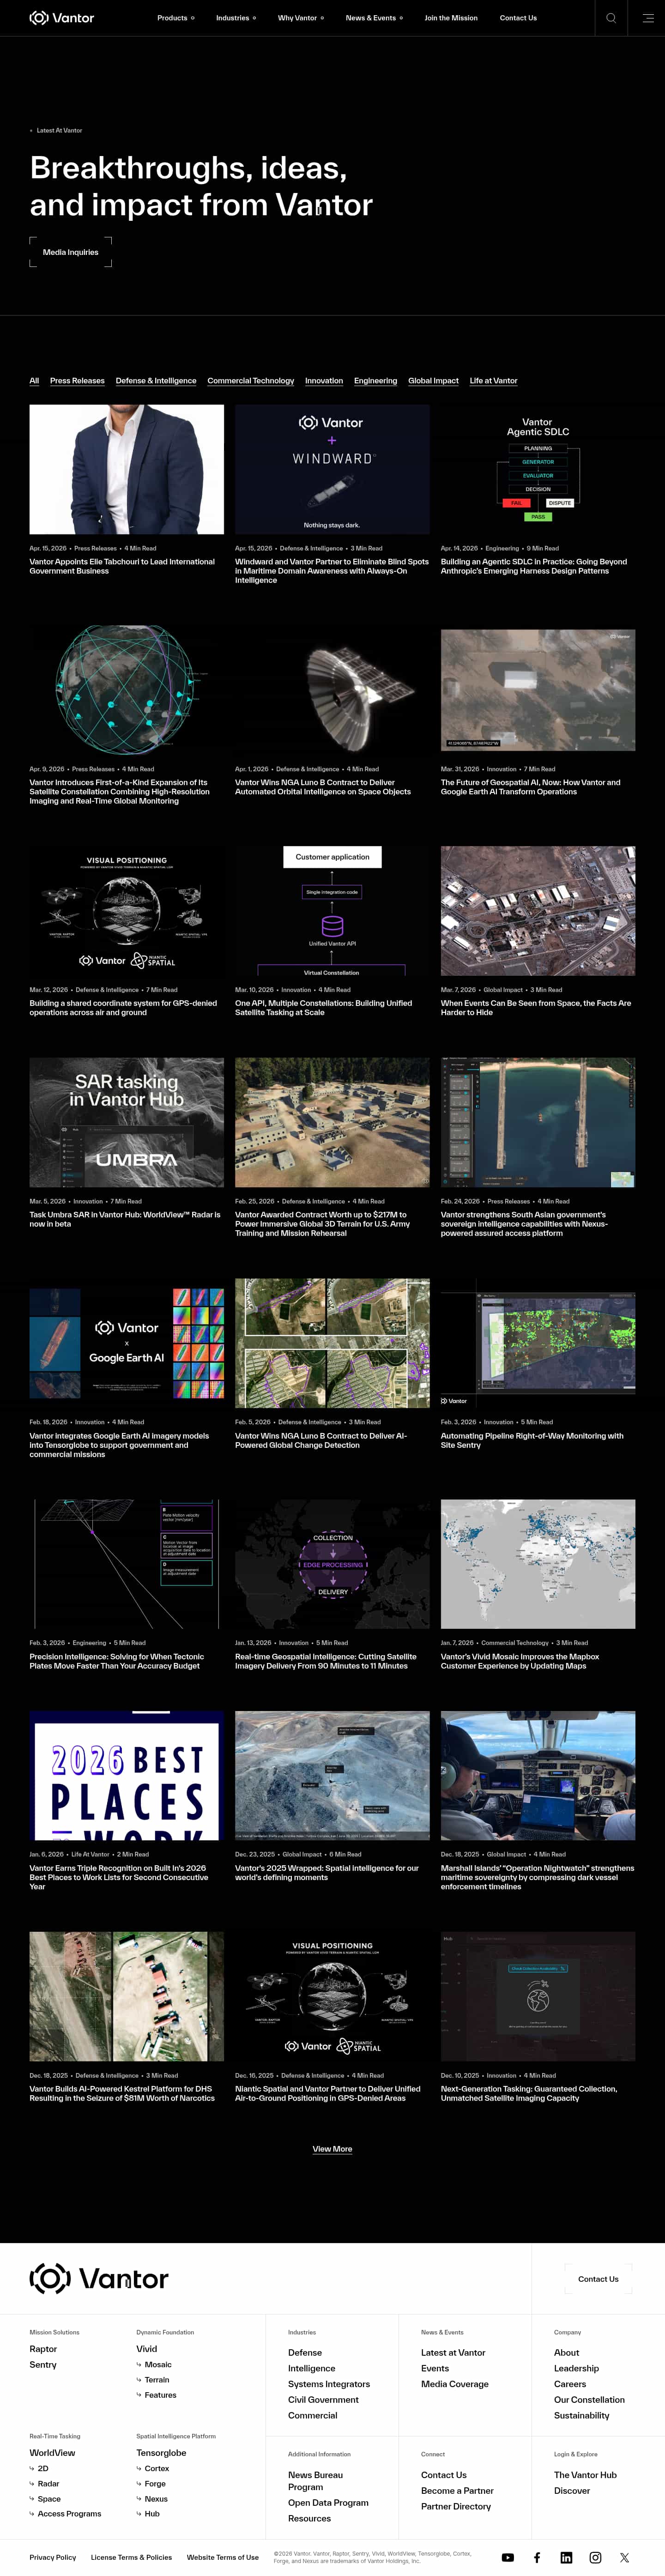Open footer Our Constellation link
The image size is (665, 2576).
click(589, 2400)
